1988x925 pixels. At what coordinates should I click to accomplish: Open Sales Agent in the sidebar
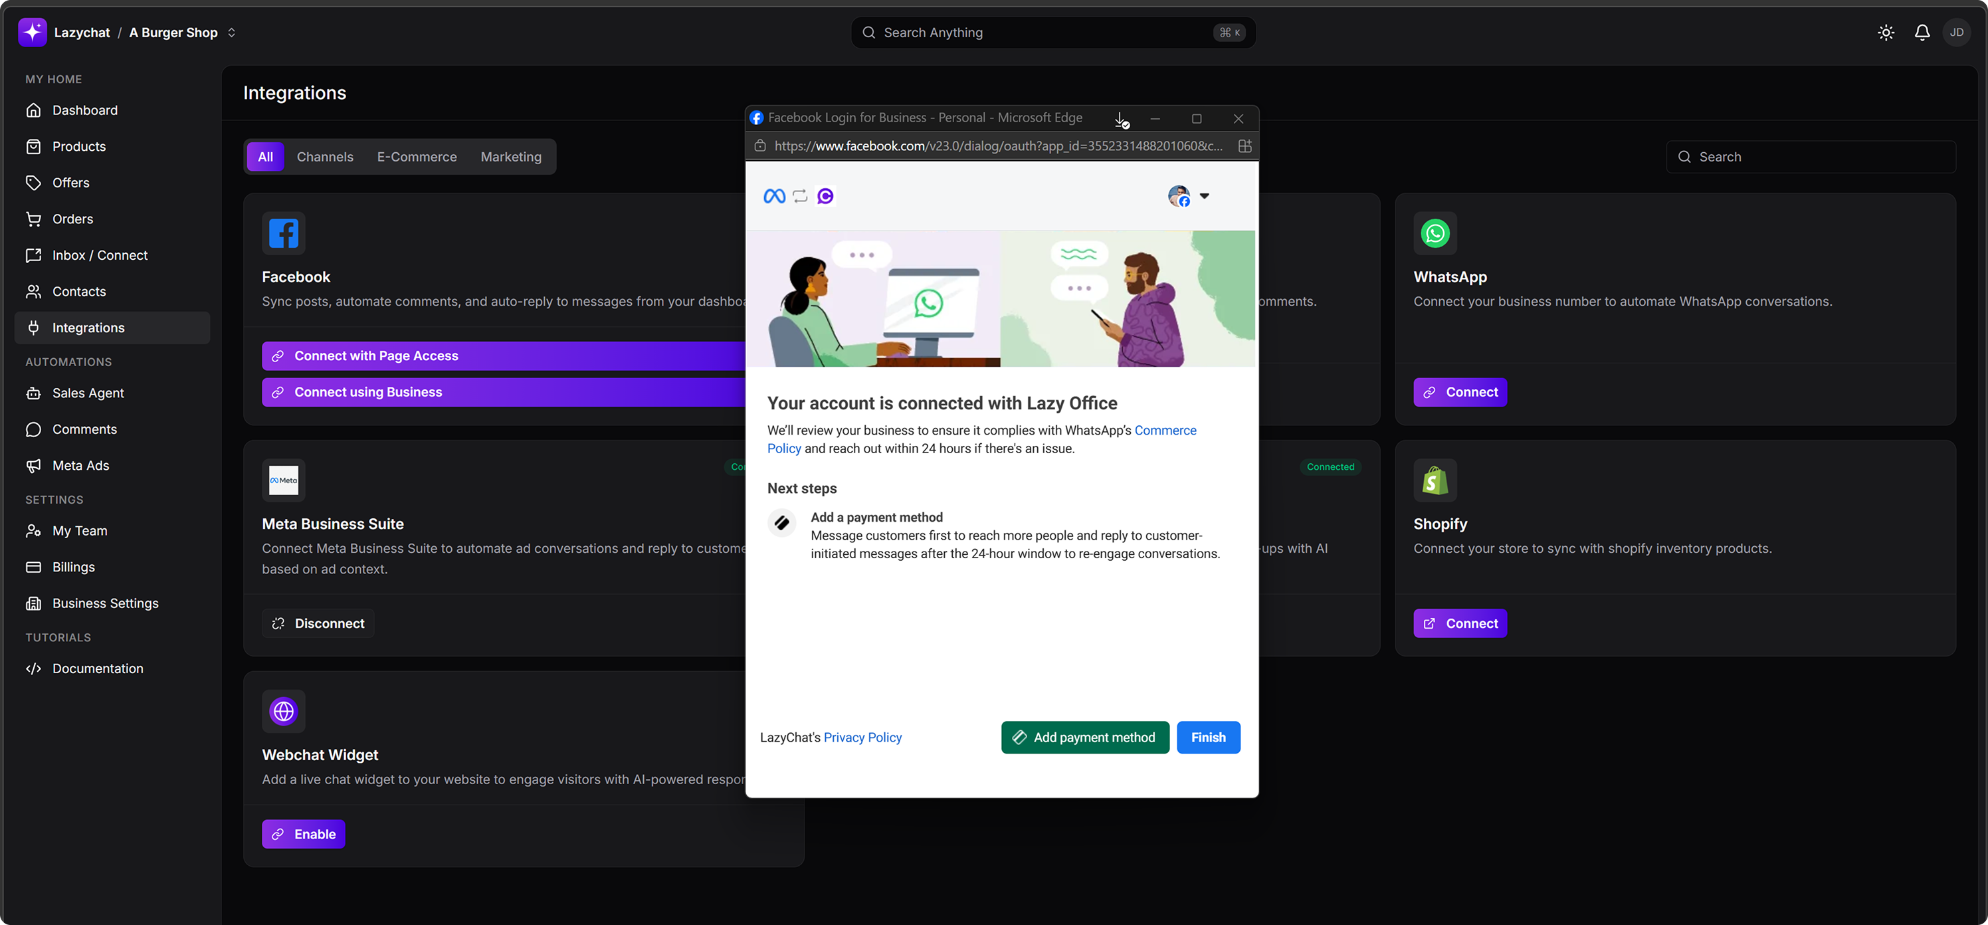[x=88, y=393]
